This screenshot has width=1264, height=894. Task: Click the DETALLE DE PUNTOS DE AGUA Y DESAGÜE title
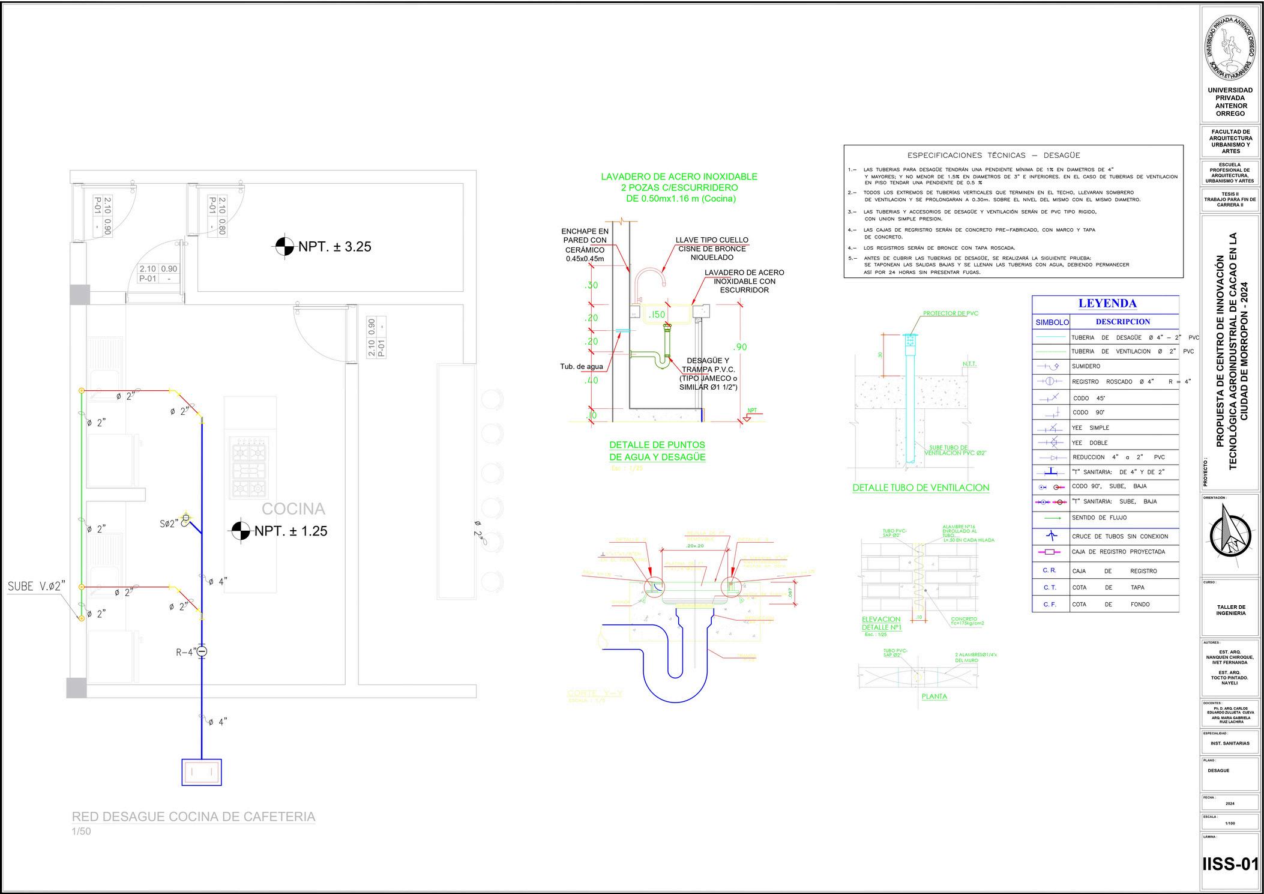[657, 451]
